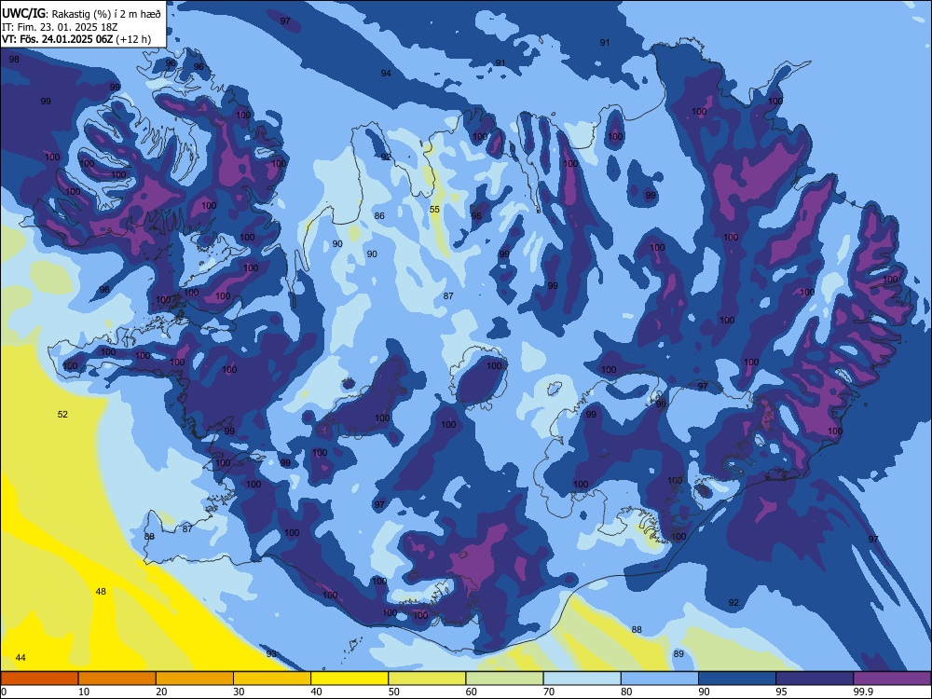
Task: Choose the dark indigo 95–99.9 legend swatch
Action: click(815, 678)
